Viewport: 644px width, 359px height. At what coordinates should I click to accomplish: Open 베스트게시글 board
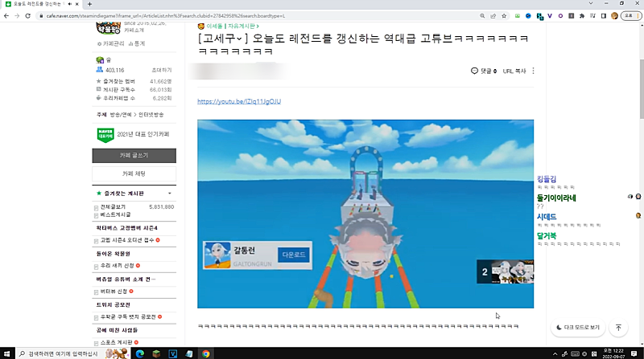pyautogui.click(x=115, y=214)
